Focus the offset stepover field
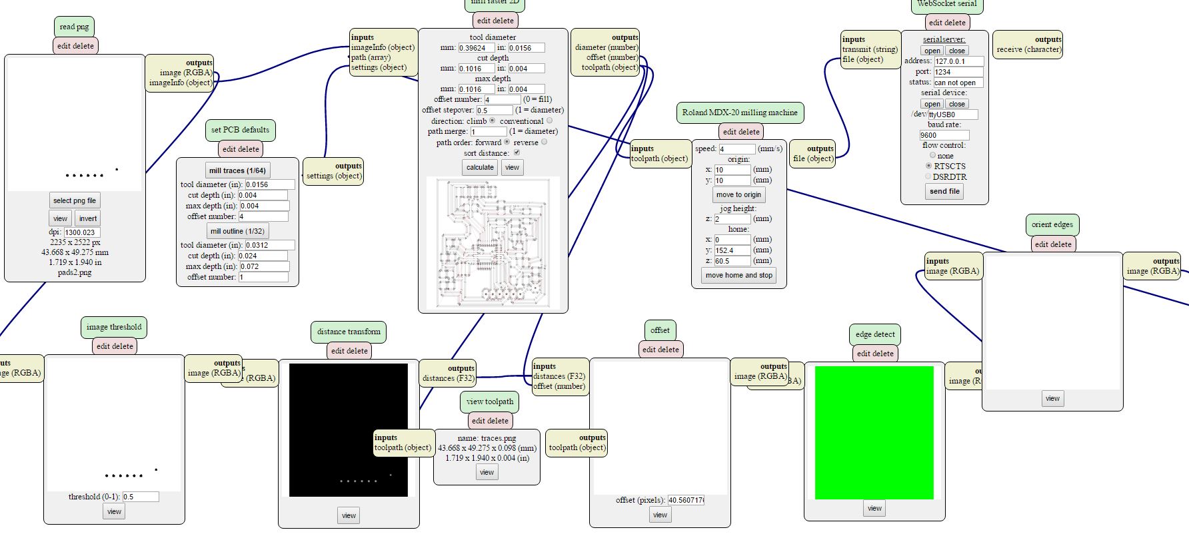Screen dimensions: 1189x542 495,110
